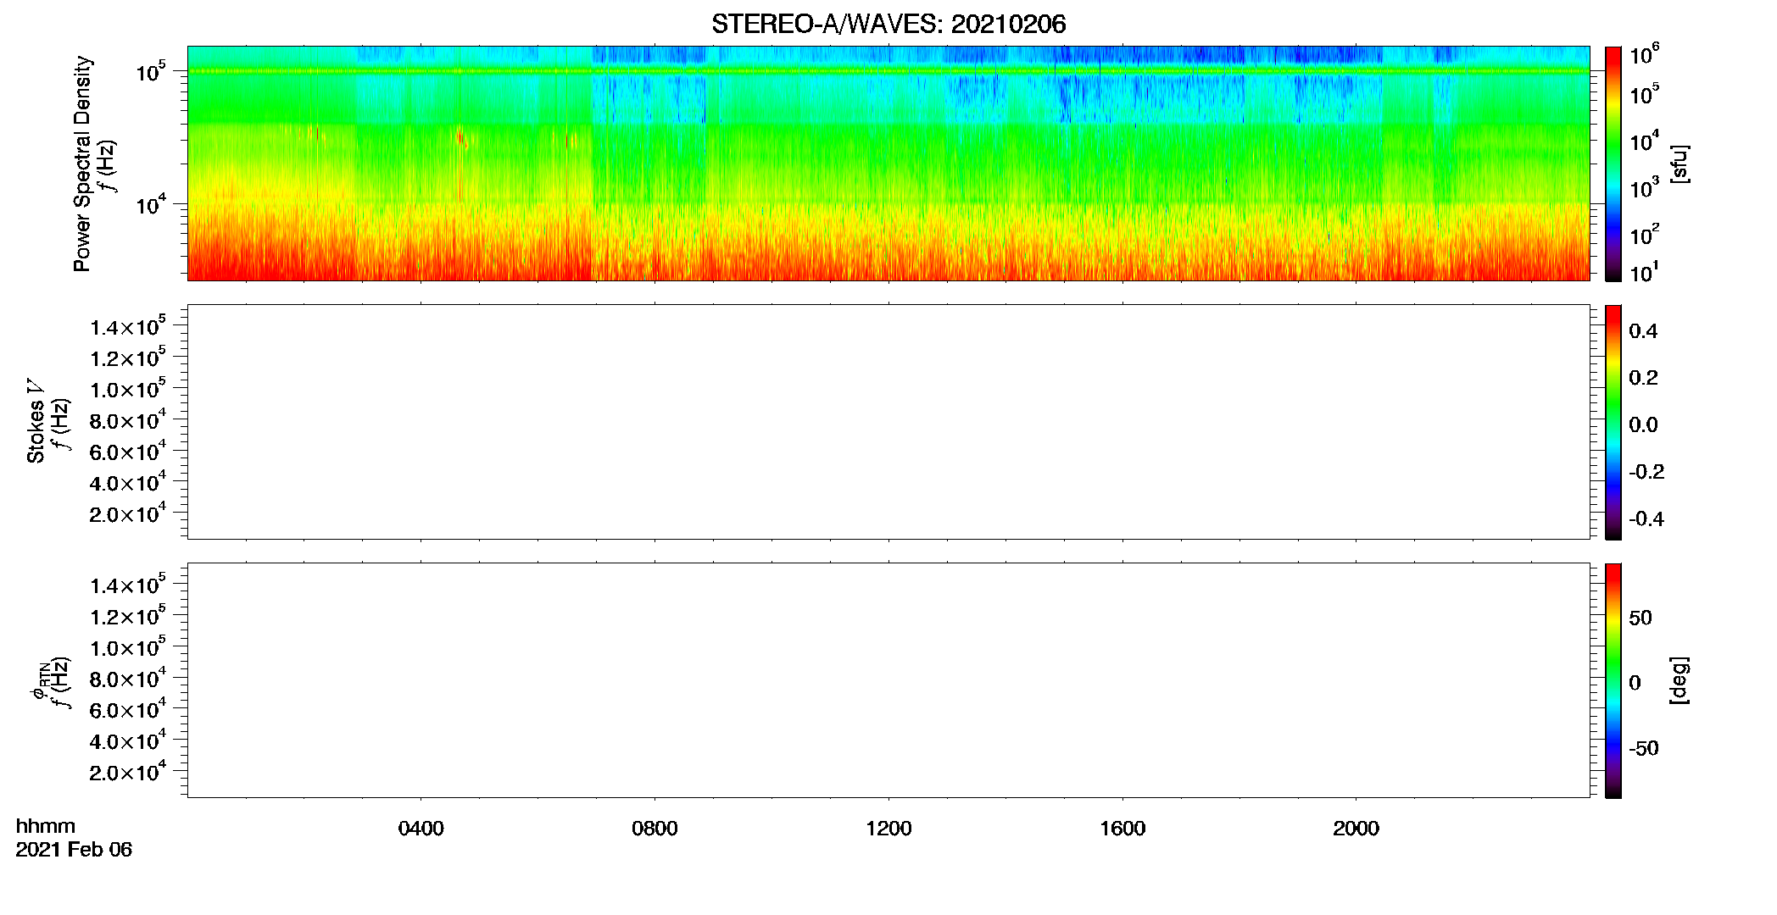Click the Power Spectral Density axis label

82,164
